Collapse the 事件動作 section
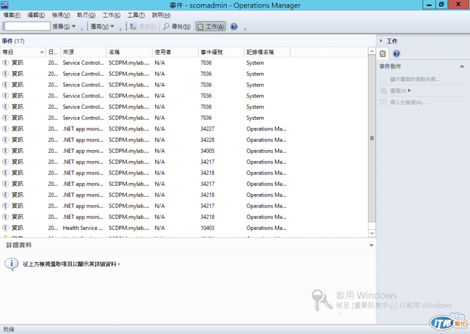This screenshot has height=334, width=470. coord(462,66)
